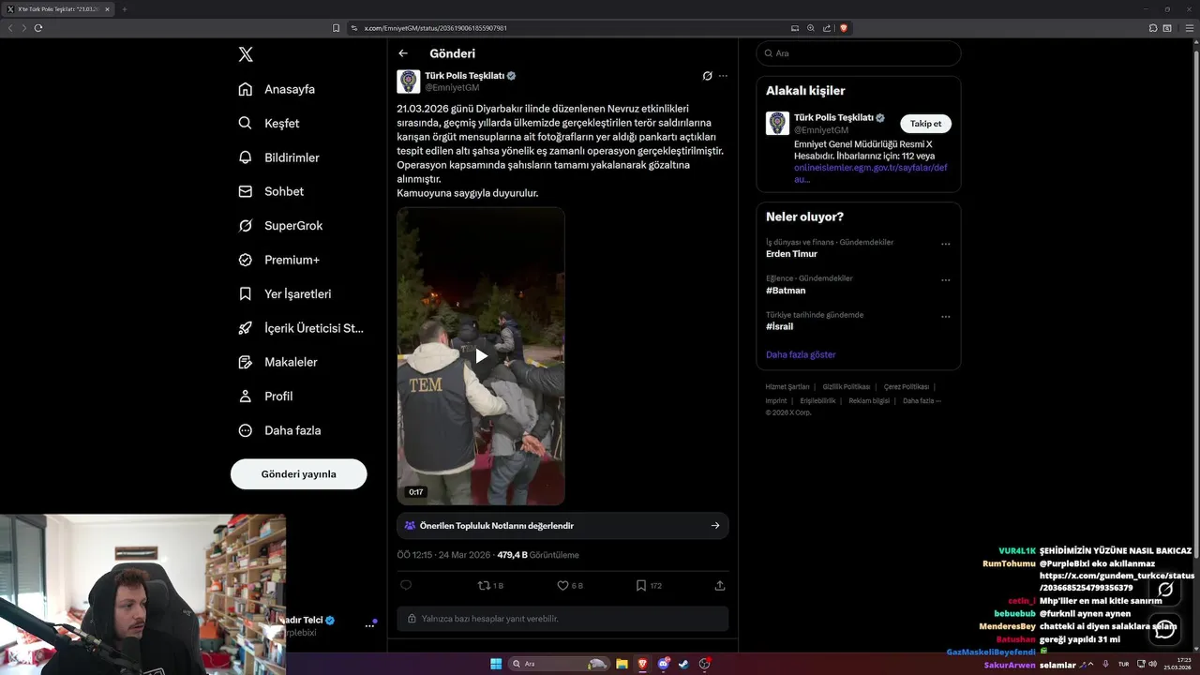
Task: Click bookmark icon left of address bar
Action: (x=336, y=28)
